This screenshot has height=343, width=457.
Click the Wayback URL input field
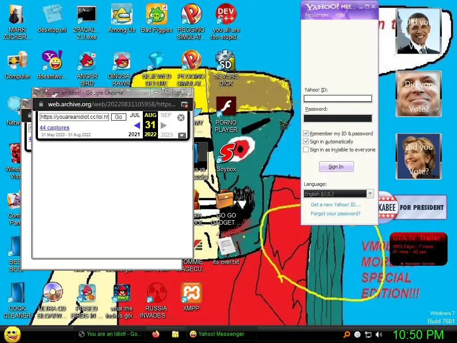pyautogui.click(x=75, y=117)
